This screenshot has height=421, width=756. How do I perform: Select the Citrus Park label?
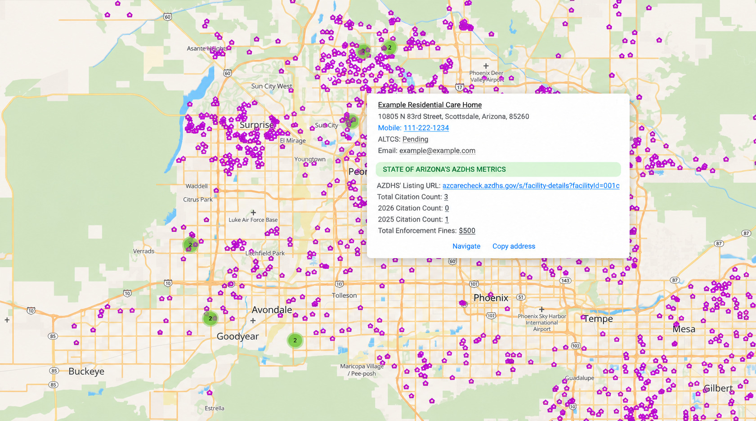click(198, 200)
